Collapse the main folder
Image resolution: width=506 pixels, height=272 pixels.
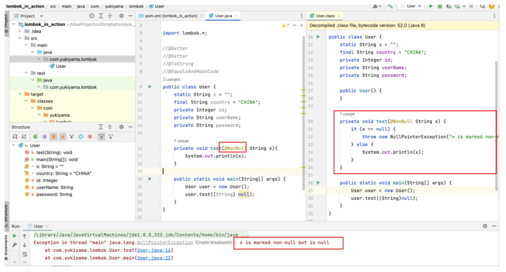click(26, 45)
